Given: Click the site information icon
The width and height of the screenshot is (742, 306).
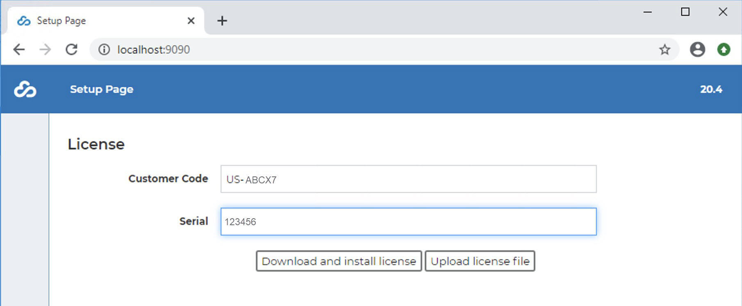Looking at the screenshot, I should (104, 50).
